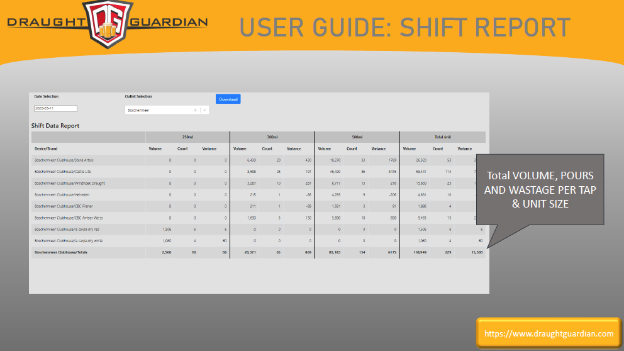Click the 500ml column group header
Viewport: 624px width, 351px height.
357,137
